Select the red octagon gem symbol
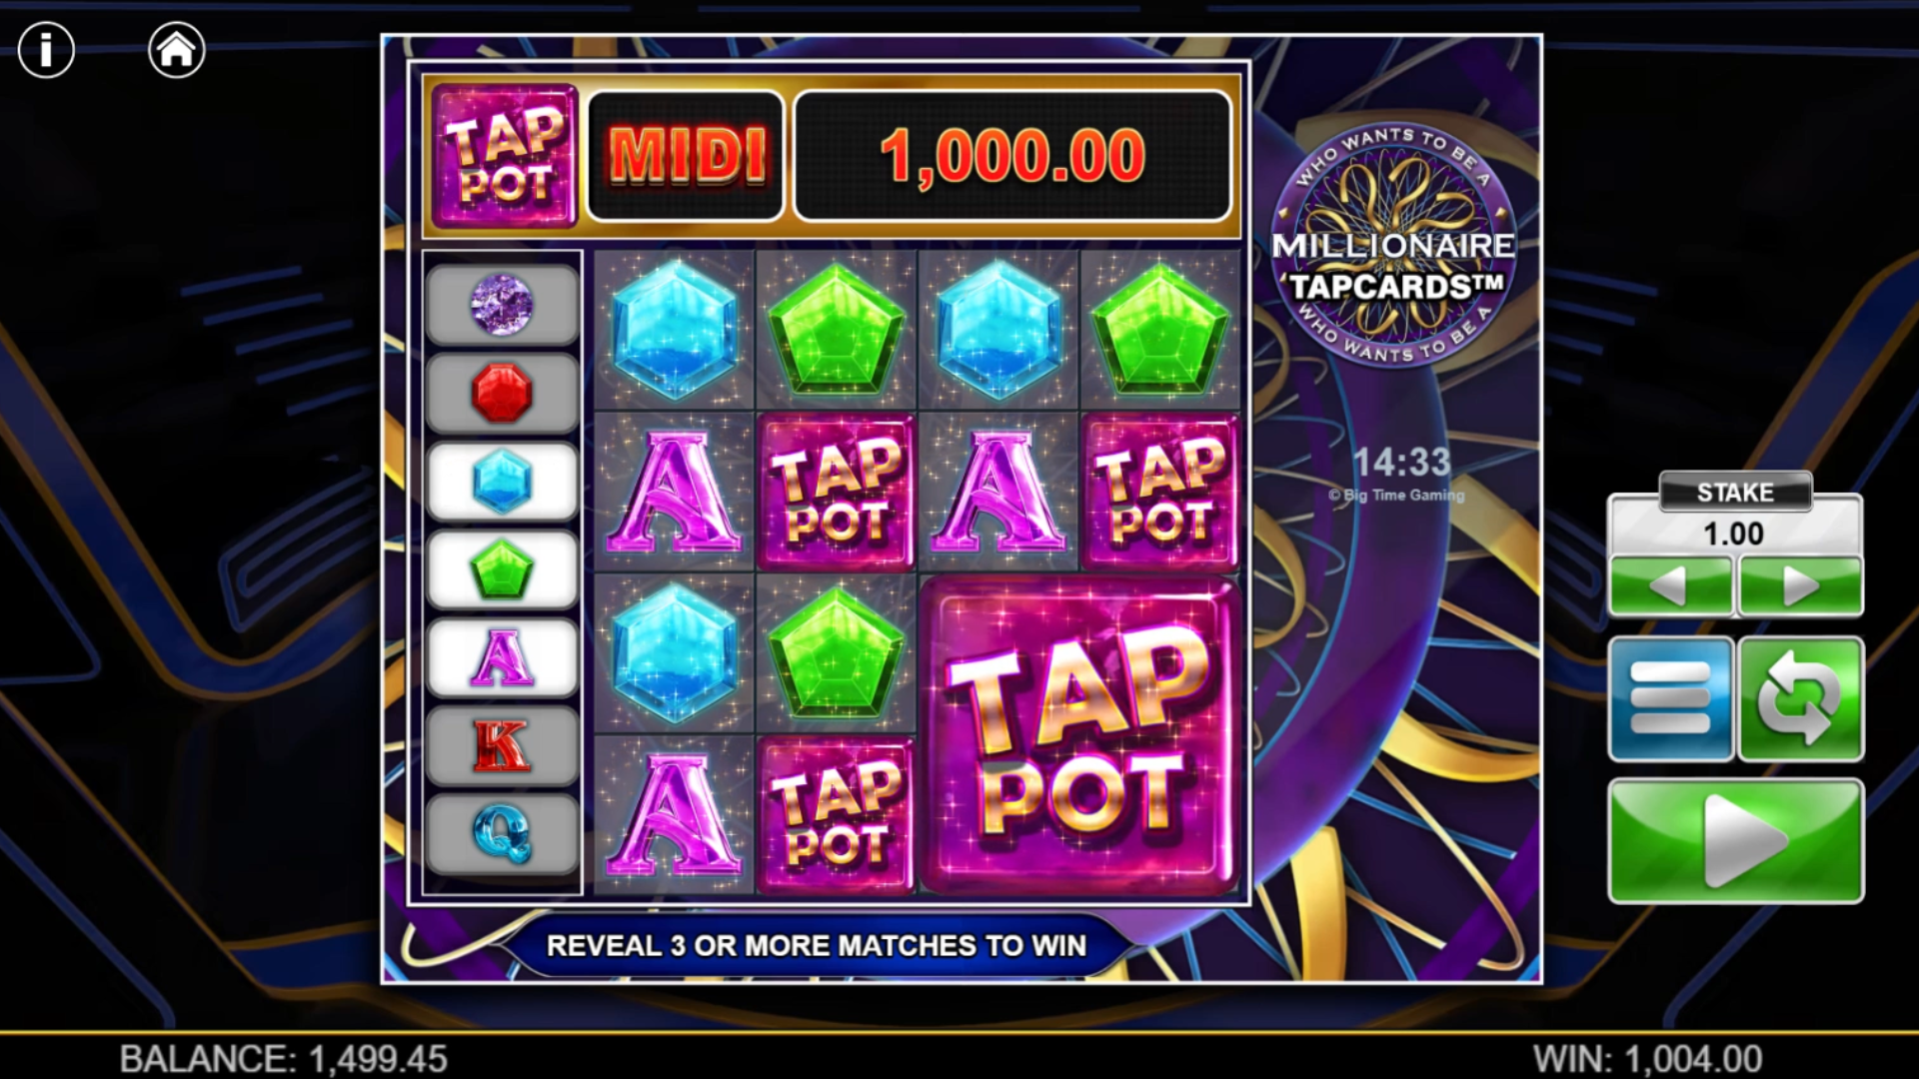Image resolution: width=1919 pixels, height=1079 pixels. [502, 393]
